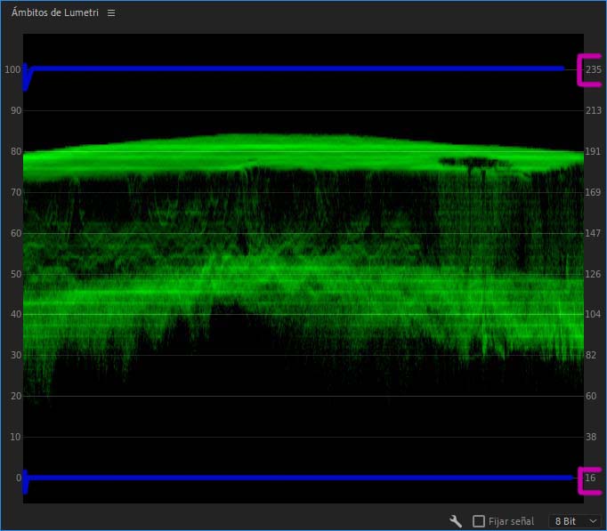Click the 191 value on right scale
Image resolution: width=607 pixels, height=531 pixels.
[593, 151]
